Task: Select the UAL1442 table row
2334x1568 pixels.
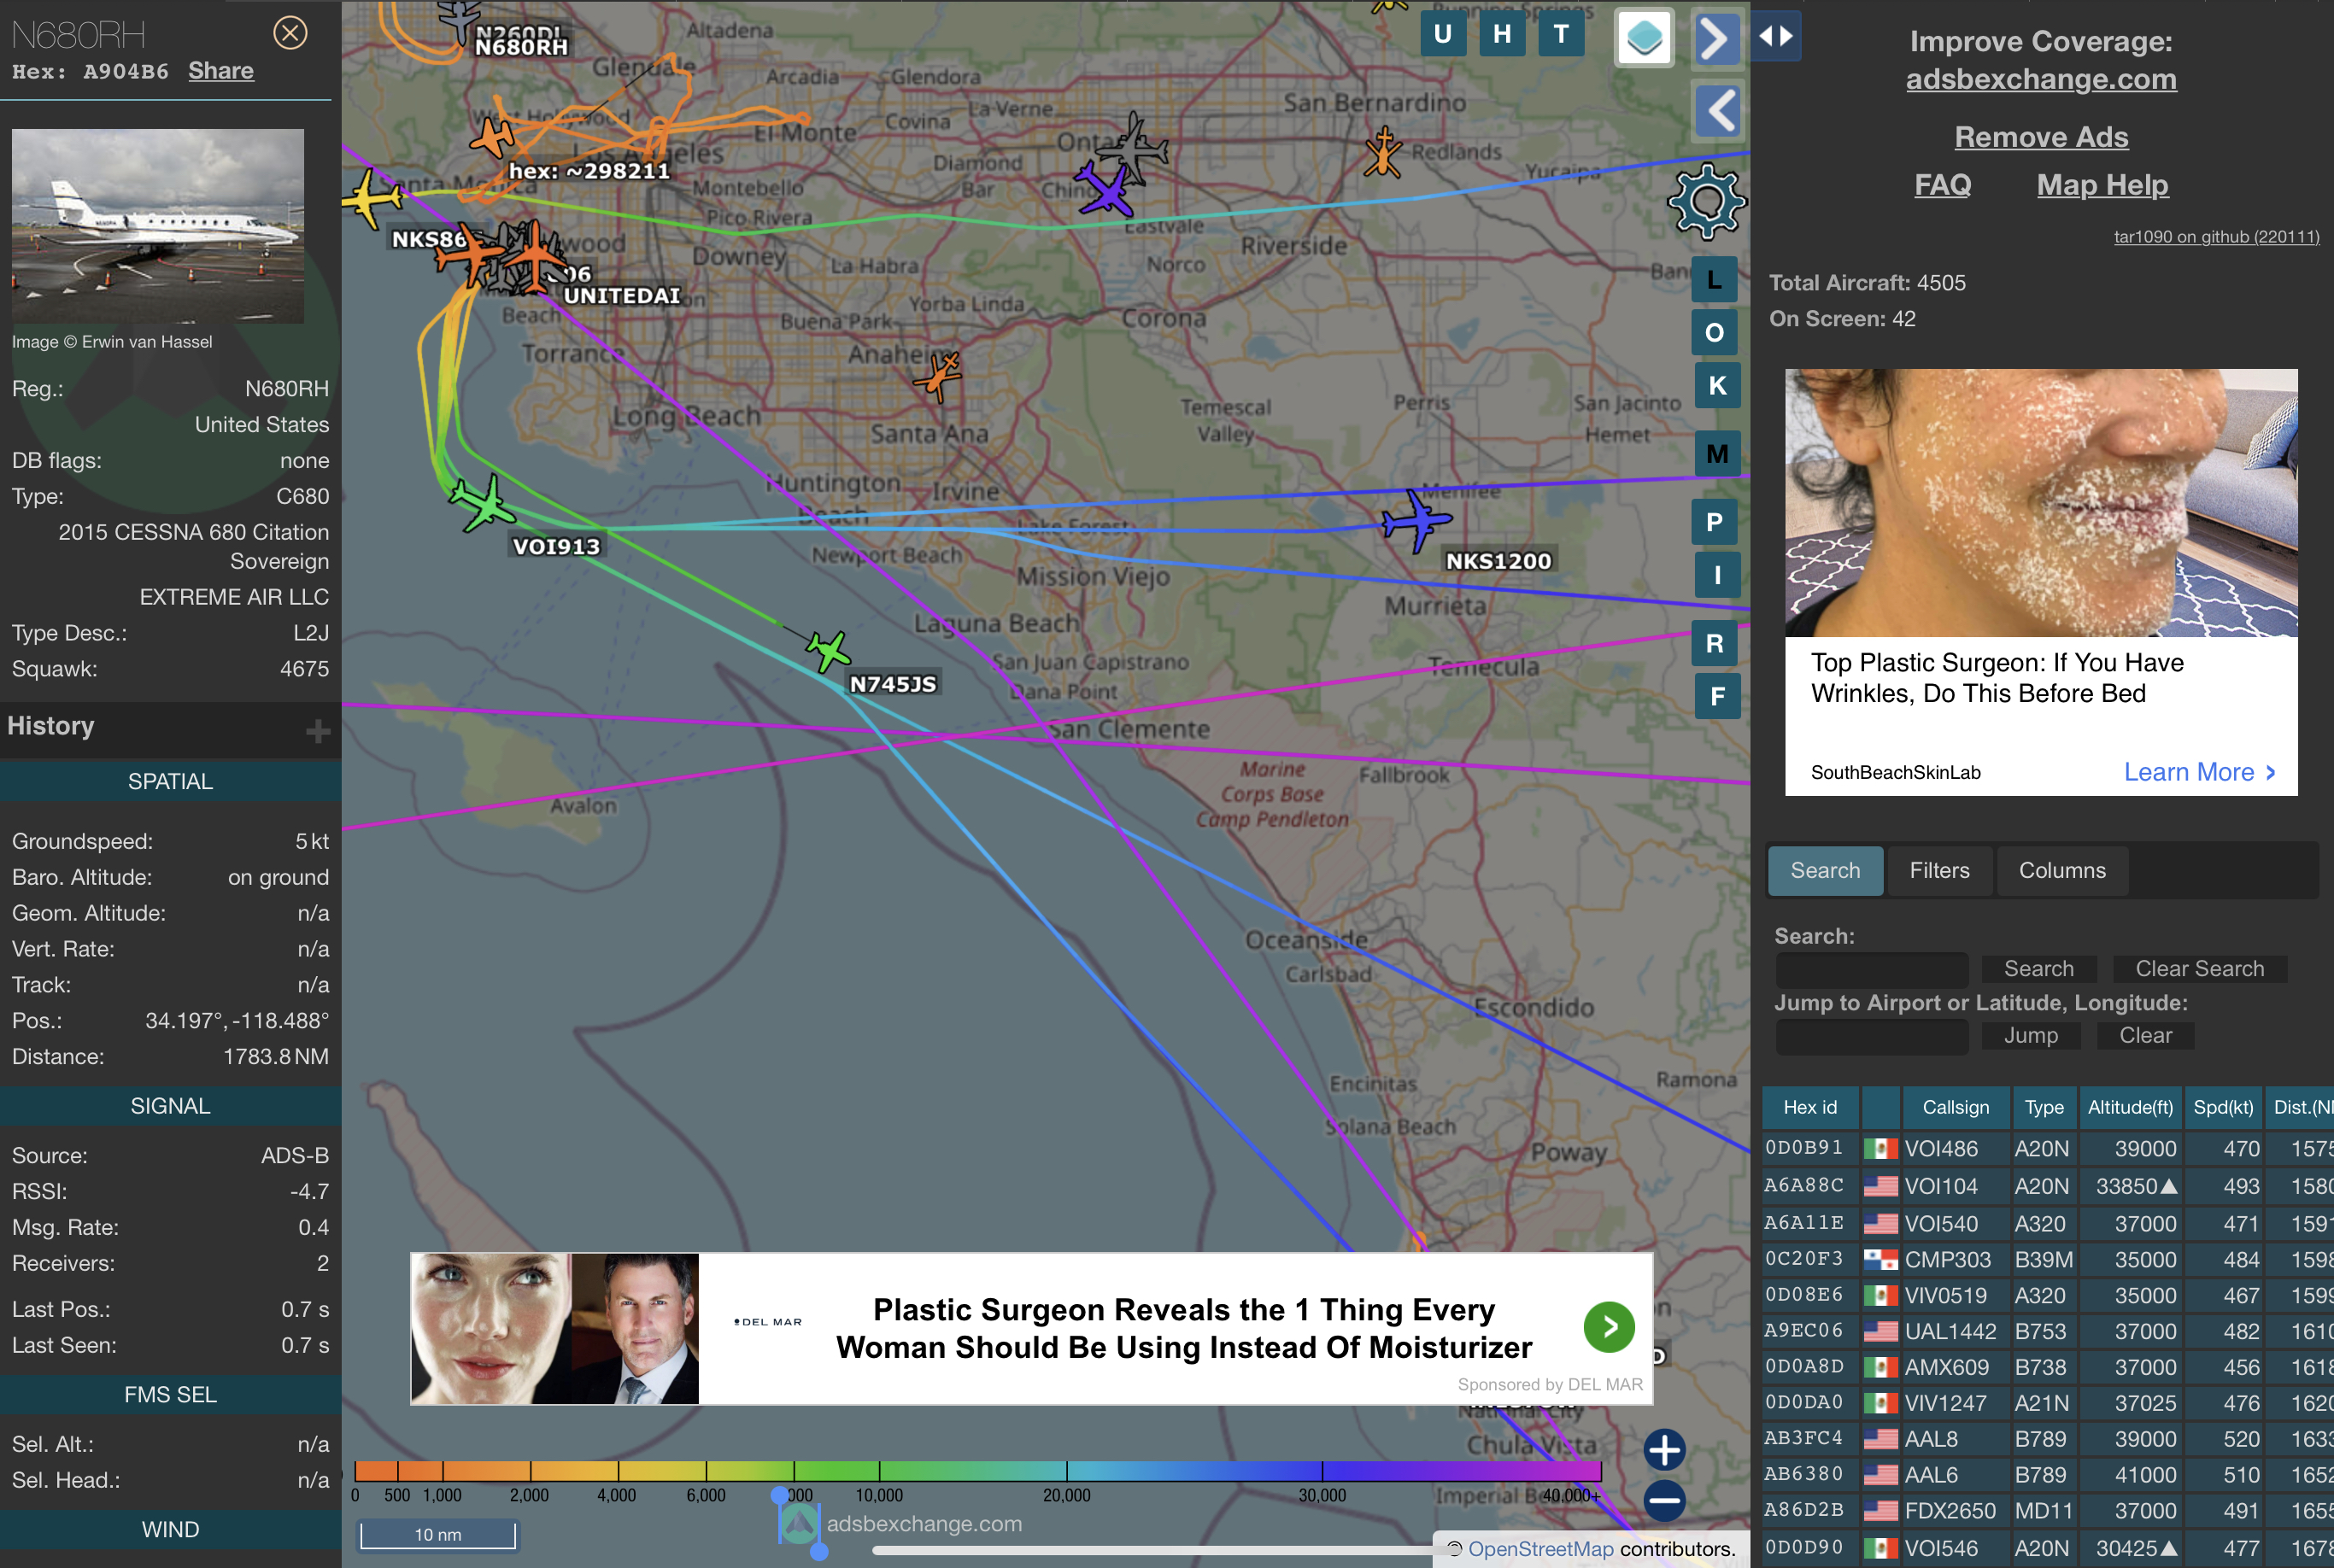Action: [2048, 1331]
